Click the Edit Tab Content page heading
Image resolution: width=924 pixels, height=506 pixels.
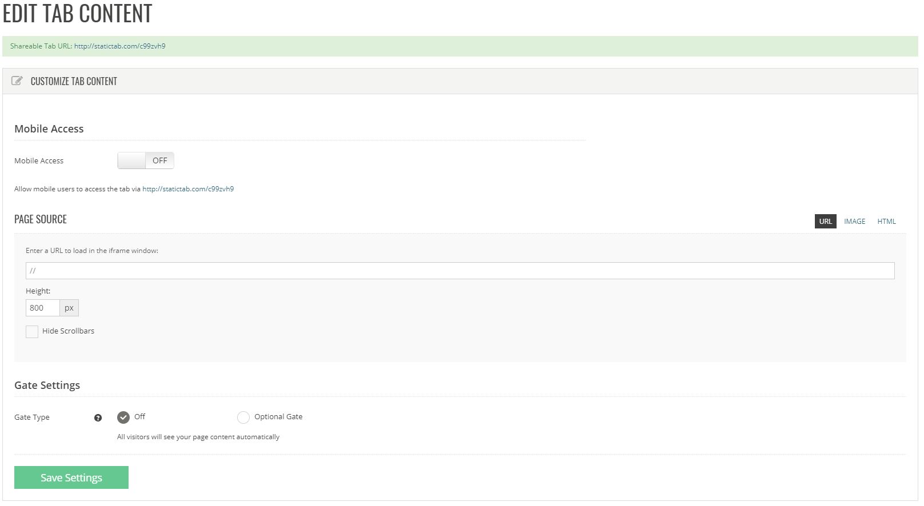tap(78, 14)
